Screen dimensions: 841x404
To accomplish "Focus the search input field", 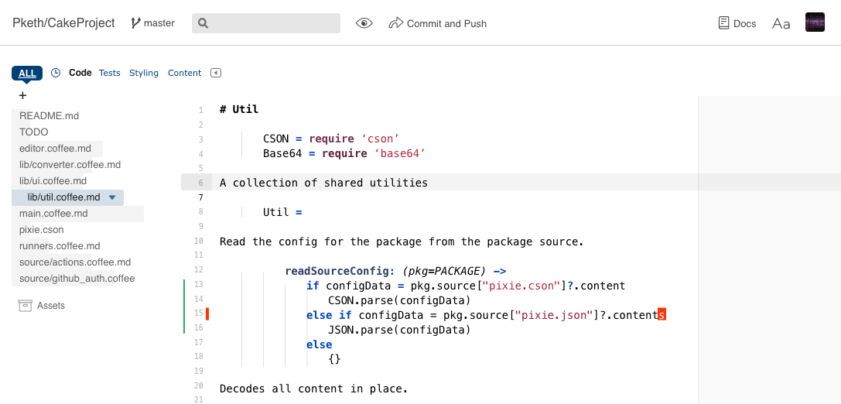I will click(266, 23).
